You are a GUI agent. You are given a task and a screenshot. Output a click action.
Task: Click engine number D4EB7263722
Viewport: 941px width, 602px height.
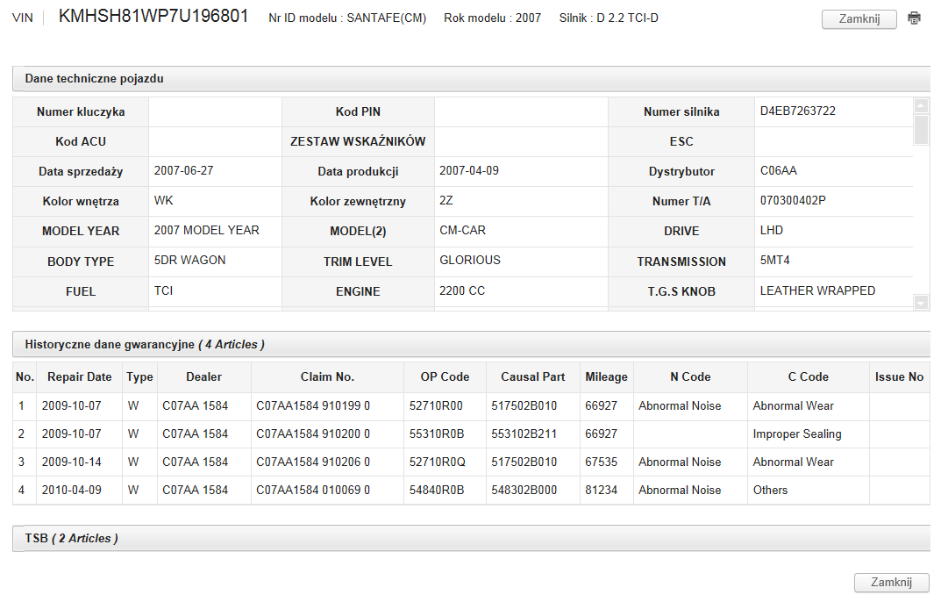[797, 111]
